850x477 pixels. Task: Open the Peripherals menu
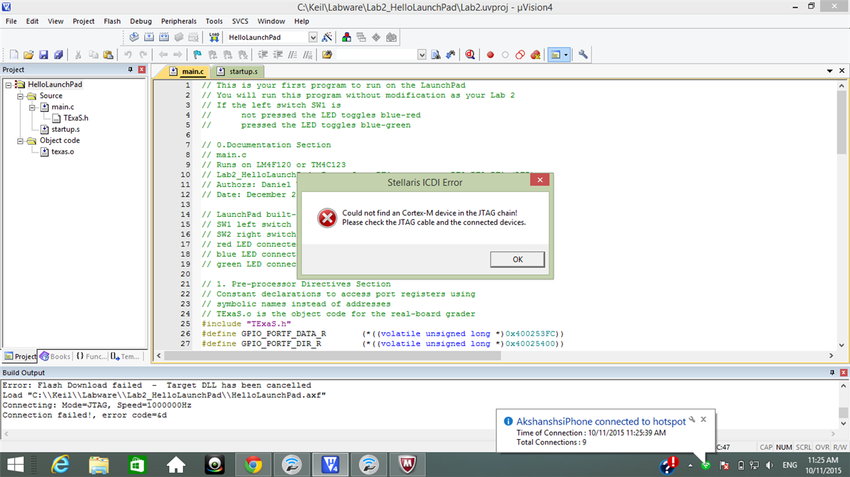[x=179, y=21]
